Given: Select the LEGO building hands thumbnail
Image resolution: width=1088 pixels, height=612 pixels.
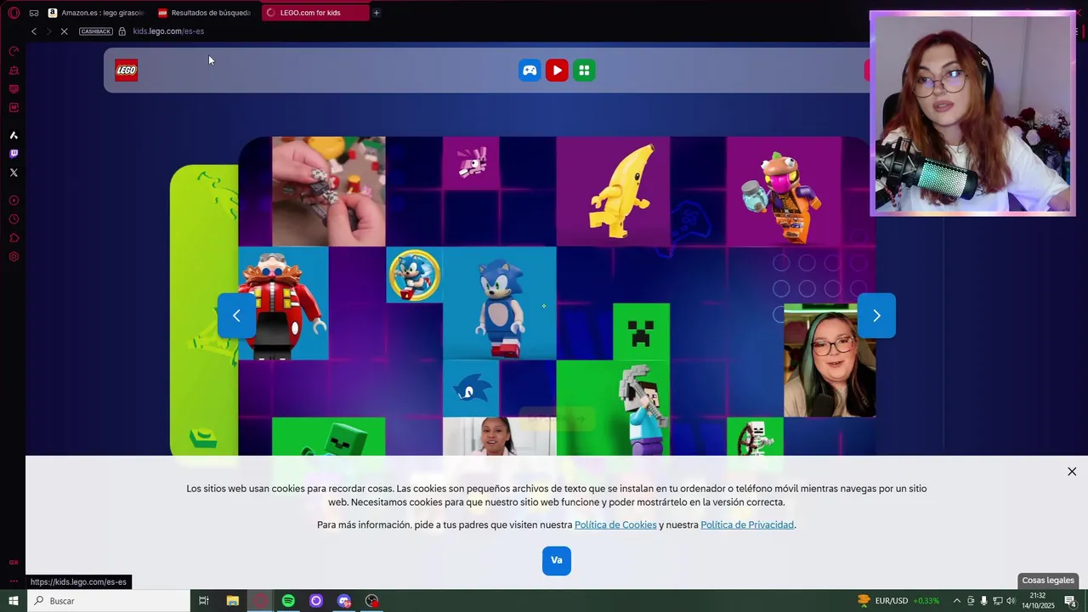Looking at the screenshot, I should pyautogui.click(x=329, y=191).
